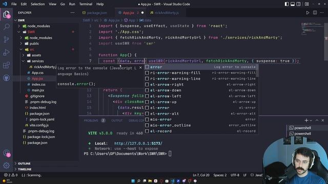Click the VS Code logo in title bar
The width and height of the screenshot is (328, 184).
tap(5, 4)
